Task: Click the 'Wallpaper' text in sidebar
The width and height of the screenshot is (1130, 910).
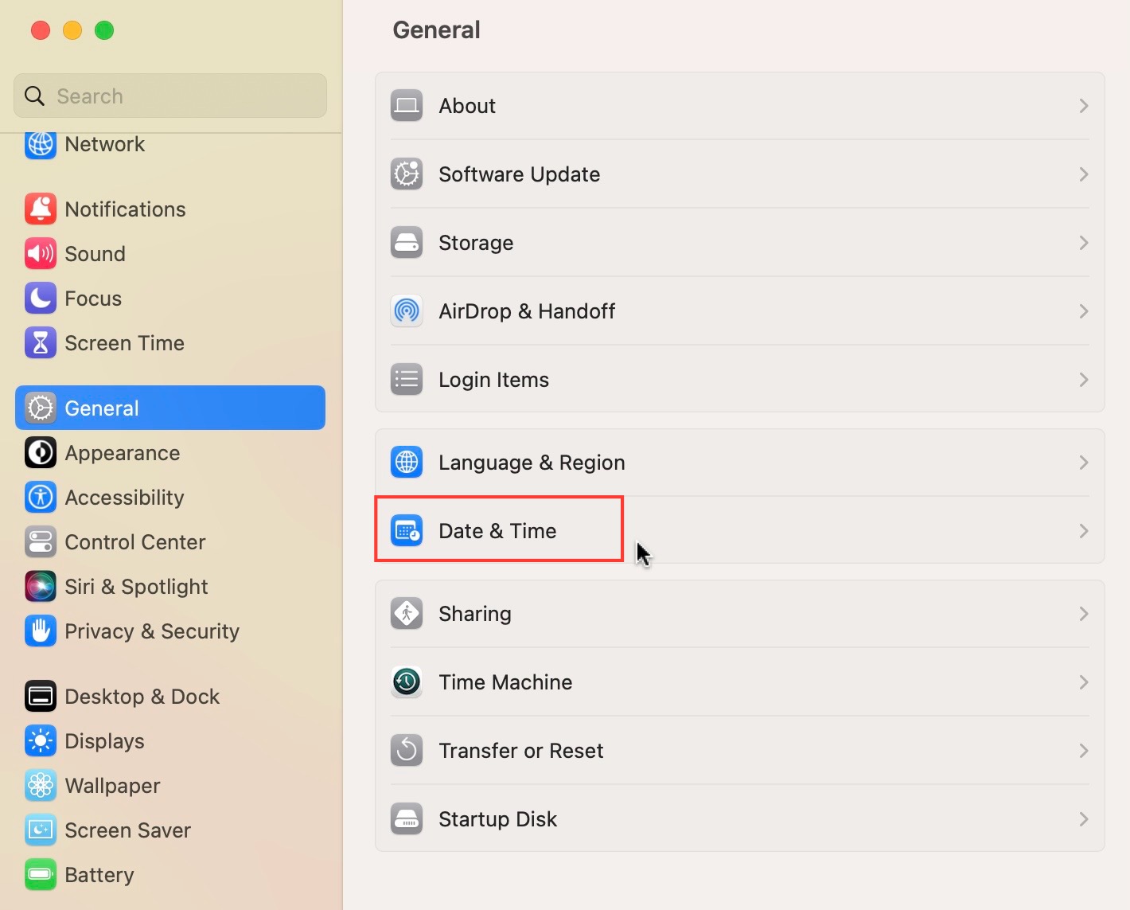Action: [x=112, y=786]
